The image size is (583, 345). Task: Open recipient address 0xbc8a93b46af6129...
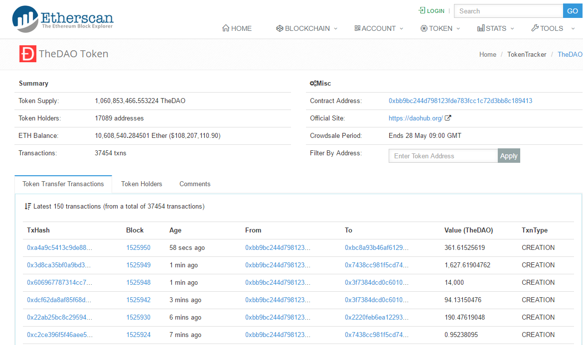(377, 248)
